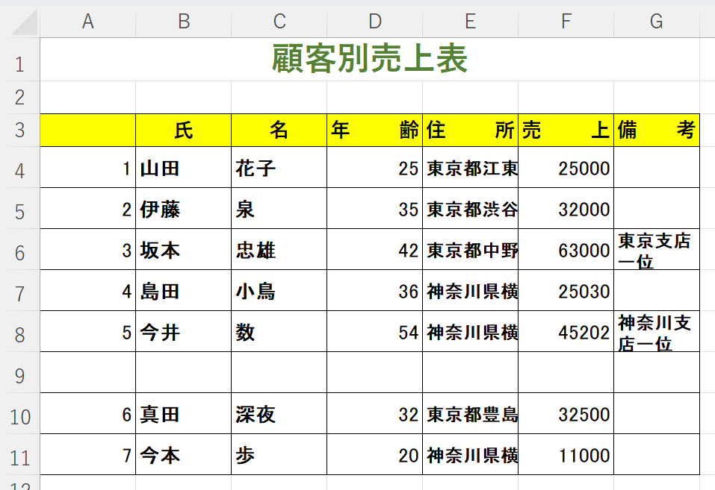Select cell containing 忠雄
The height and width of the screenshot is (490, 715).
279,250
